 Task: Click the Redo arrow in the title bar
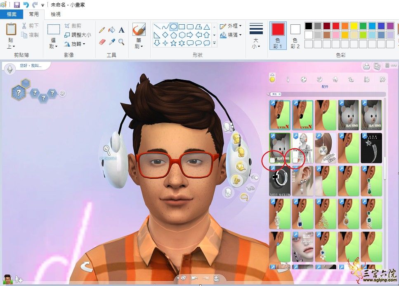tap(35, 5)
